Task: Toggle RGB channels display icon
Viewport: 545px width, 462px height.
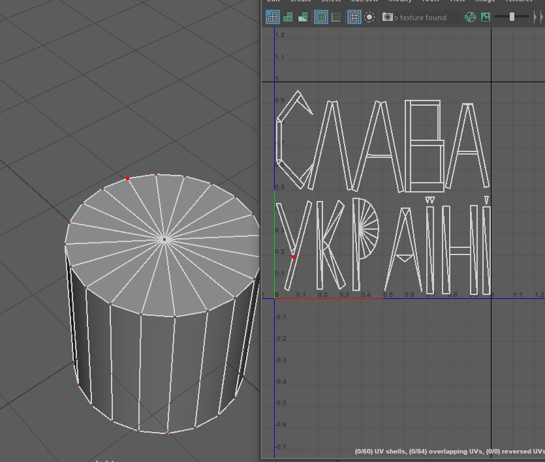Action: [x=471, y=17]
